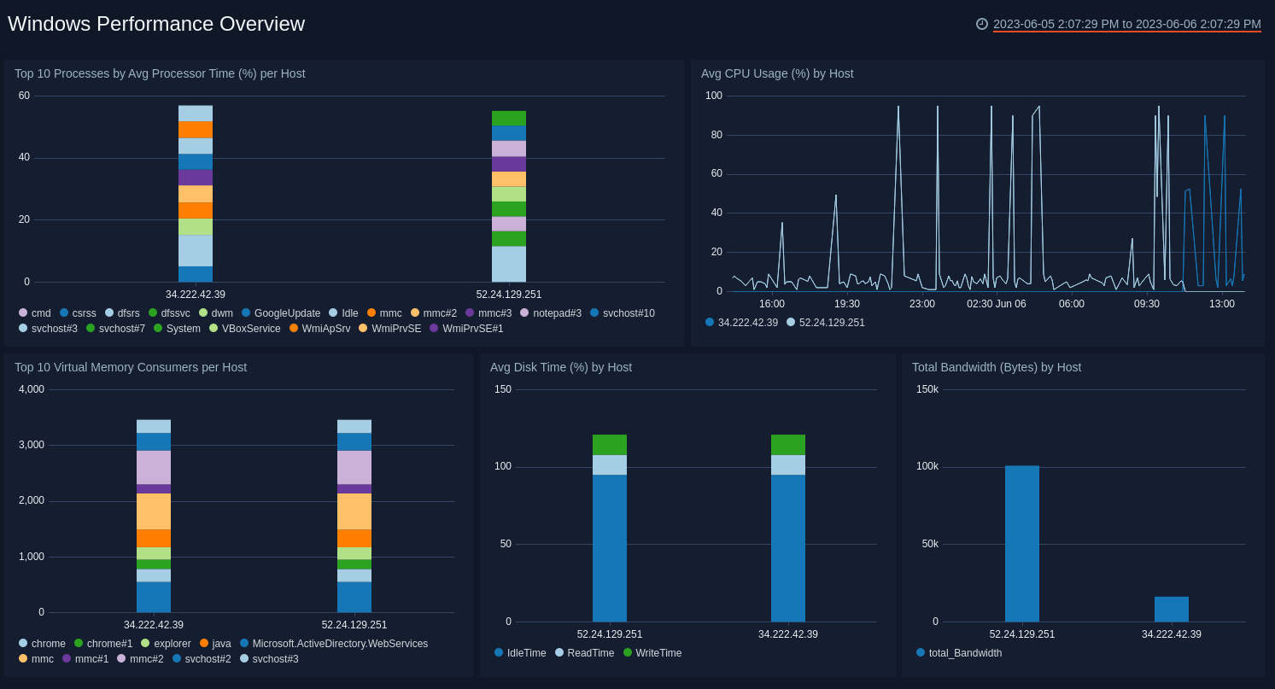Image resolution: width=1275 pixels, height=689 pixels.
Task: Toggle the mmc#1 legend entry
Action: (85, 659)
